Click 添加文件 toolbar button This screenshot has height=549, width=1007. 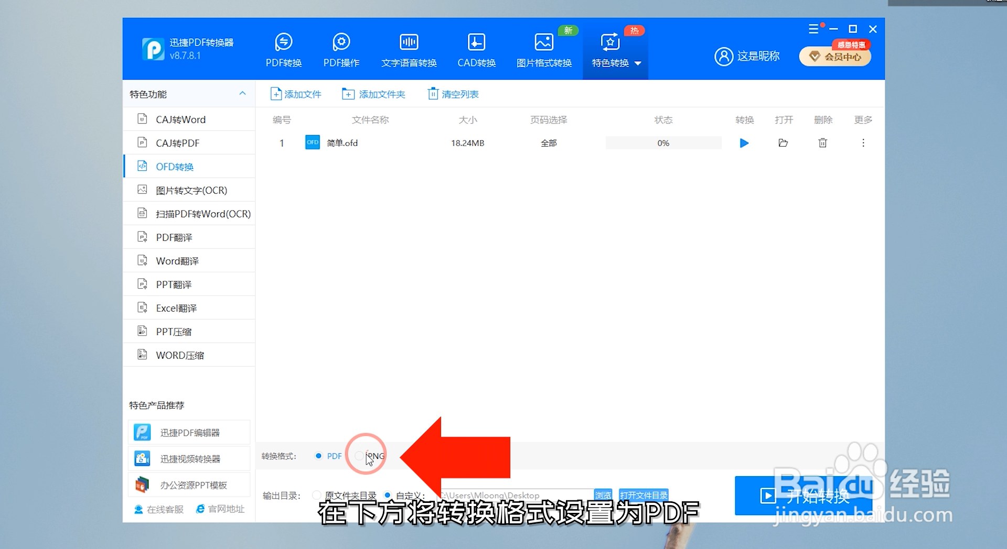pyautogui.click(x=296, y=94)
